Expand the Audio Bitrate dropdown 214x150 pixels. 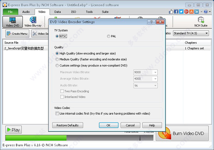(x=155, y=85)
